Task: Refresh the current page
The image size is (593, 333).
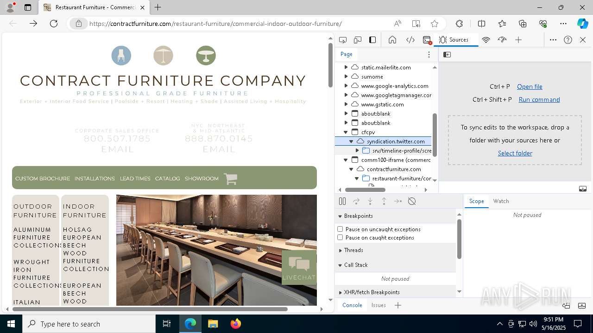Action: click(x=54, y=24)
